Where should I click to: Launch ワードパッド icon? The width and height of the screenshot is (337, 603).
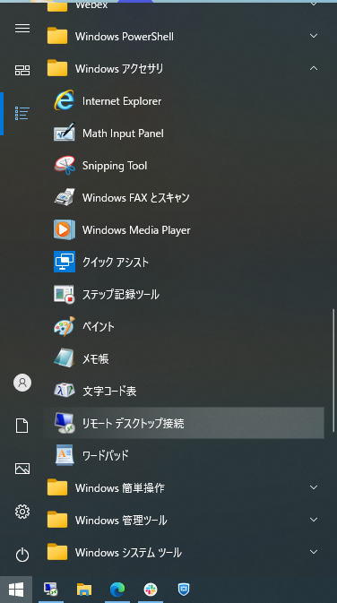coord(65,456)
